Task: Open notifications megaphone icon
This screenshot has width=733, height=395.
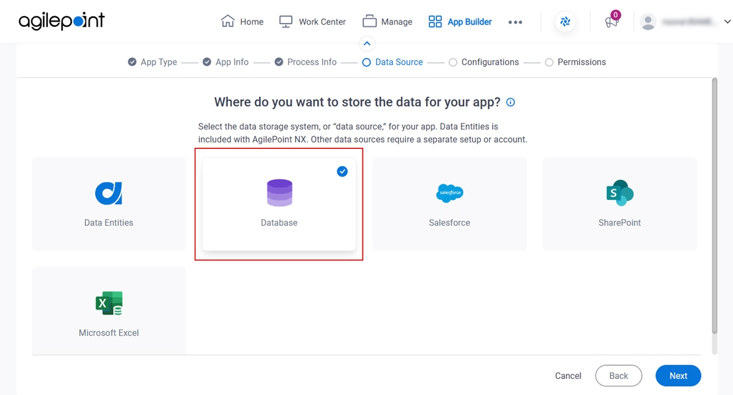Action: pos(612,22)
